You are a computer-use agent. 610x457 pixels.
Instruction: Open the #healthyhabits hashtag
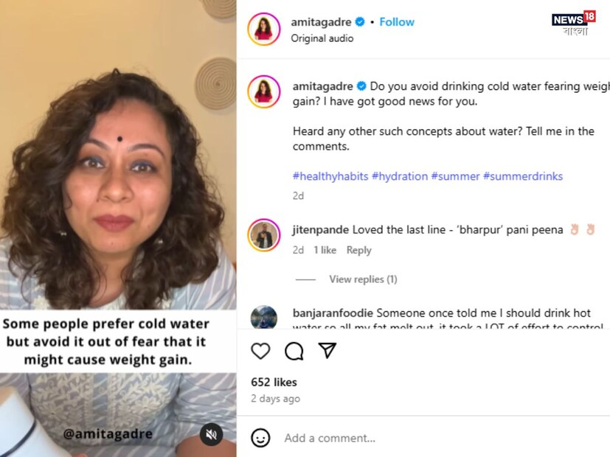(330, 176)
